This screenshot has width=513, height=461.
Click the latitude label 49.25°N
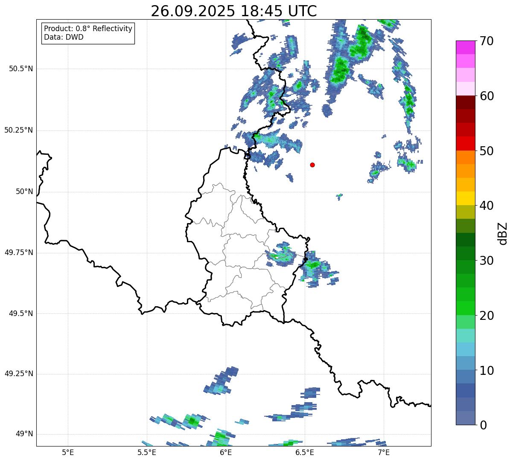(18, 374)
